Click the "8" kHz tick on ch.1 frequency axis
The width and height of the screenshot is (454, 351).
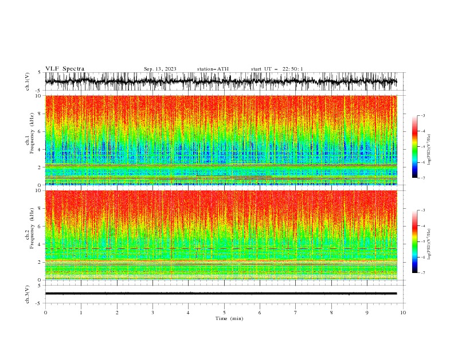(x=40, y=114)
